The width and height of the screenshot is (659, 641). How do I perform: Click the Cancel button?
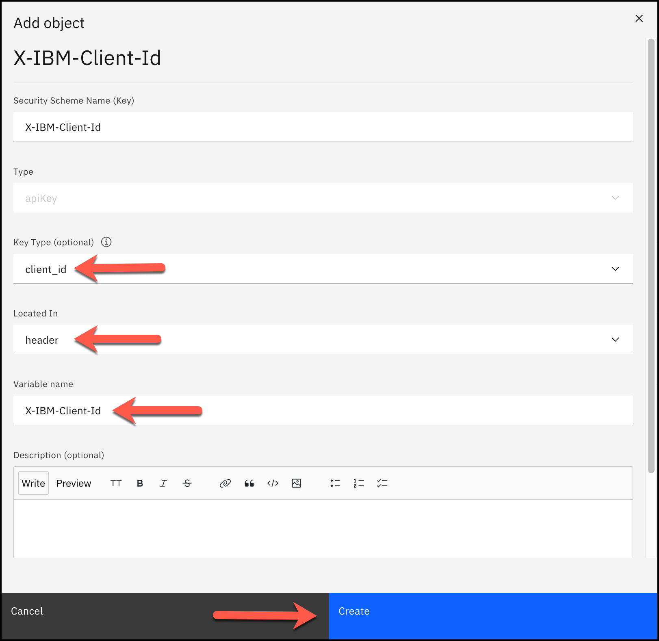point(165,616)
